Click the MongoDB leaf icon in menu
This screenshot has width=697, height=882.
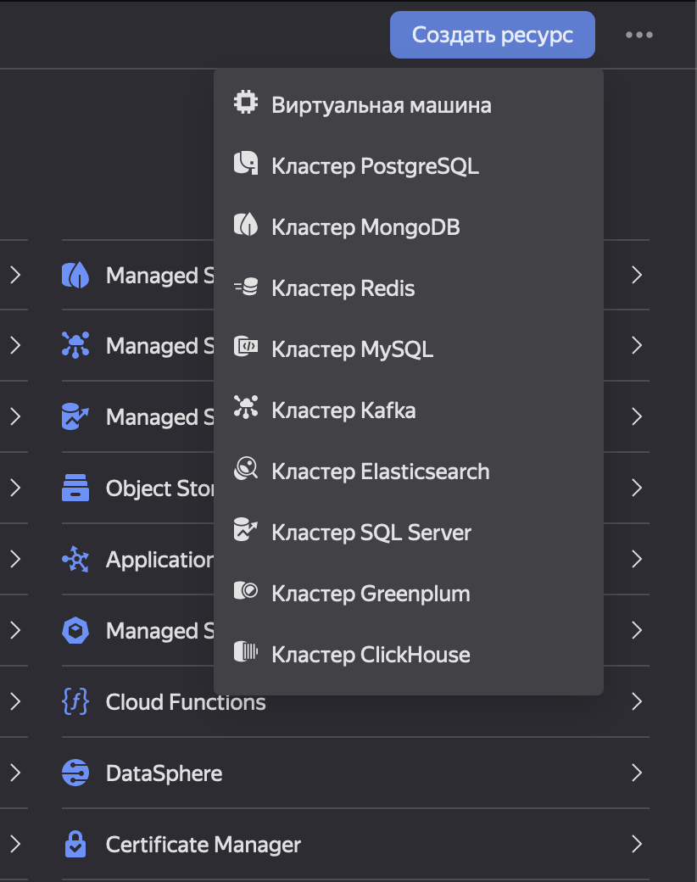pos(246,226)
